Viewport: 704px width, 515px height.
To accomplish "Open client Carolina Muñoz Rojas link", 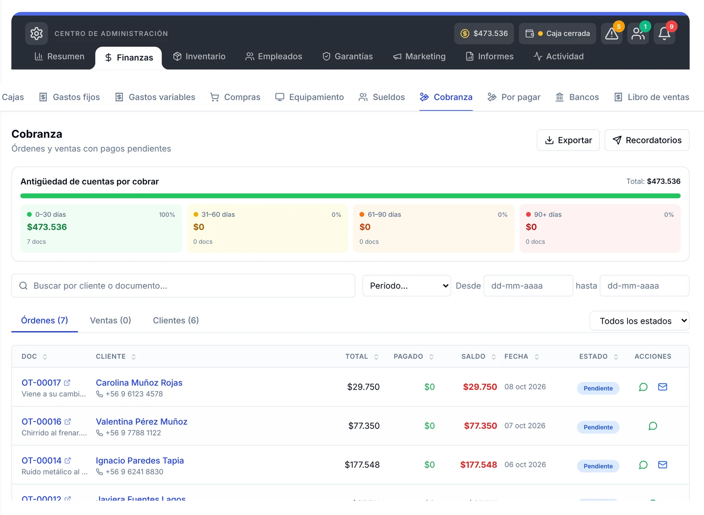I will tap(139, 383).
